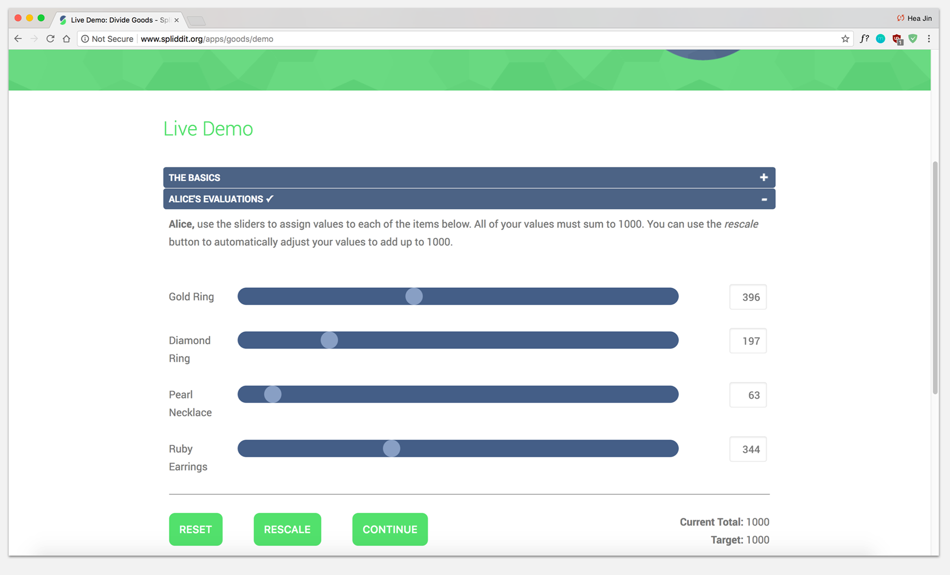
Task: Select the Live Demo: Divide Goods tab
Action: coord(119,20)
